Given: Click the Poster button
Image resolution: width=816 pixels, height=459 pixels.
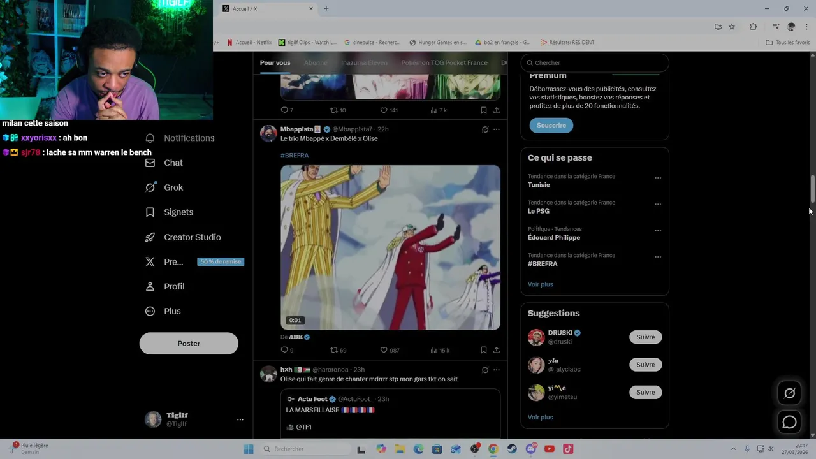Looking at the screenshot, I should (x=189, y=344).
